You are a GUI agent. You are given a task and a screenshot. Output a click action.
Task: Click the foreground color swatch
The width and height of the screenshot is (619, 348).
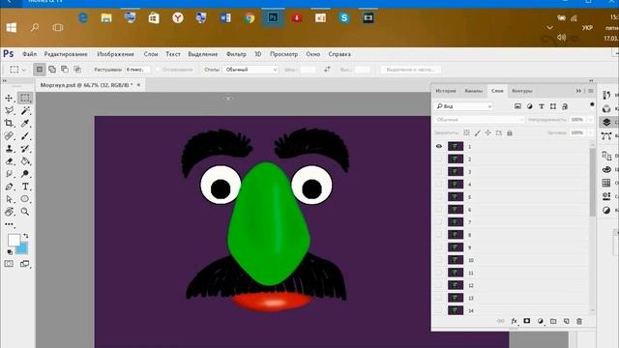click(14, 240)
